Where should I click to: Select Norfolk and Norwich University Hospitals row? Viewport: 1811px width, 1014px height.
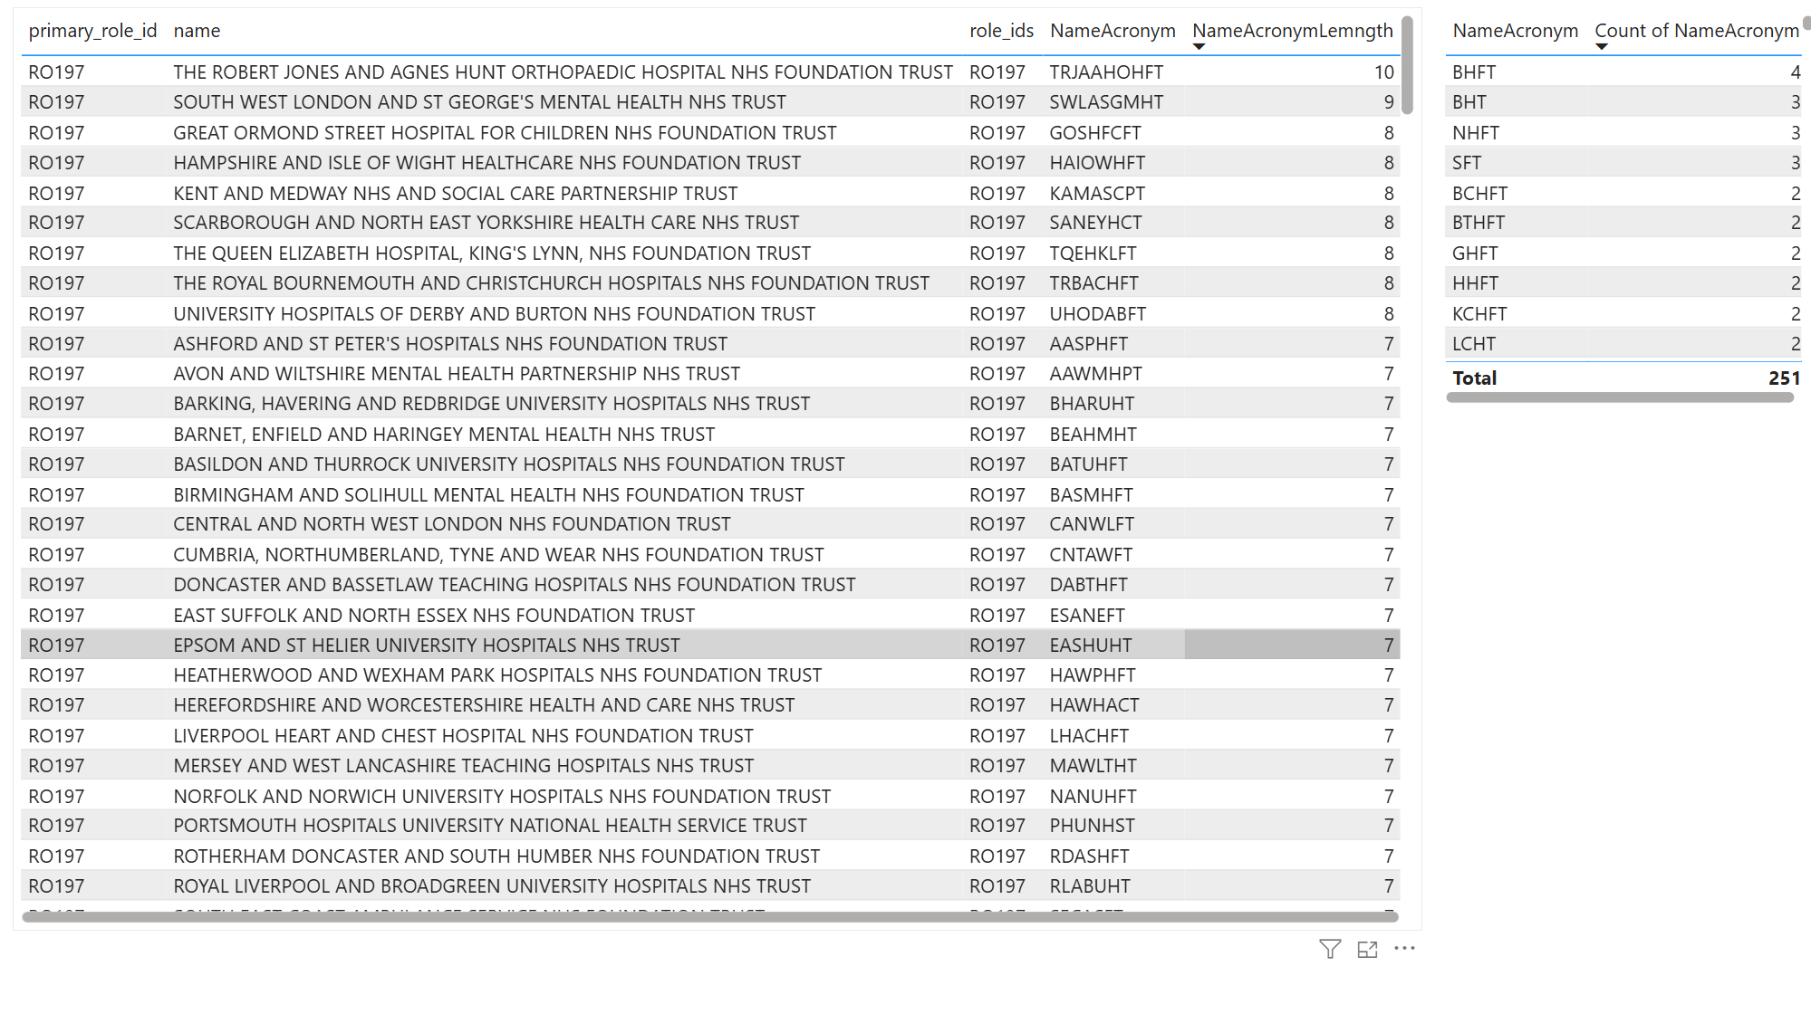coord(710,797)
